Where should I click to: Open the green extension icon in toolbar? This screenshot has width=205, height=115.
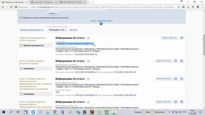pyautogui.click(x=183, y=7)
